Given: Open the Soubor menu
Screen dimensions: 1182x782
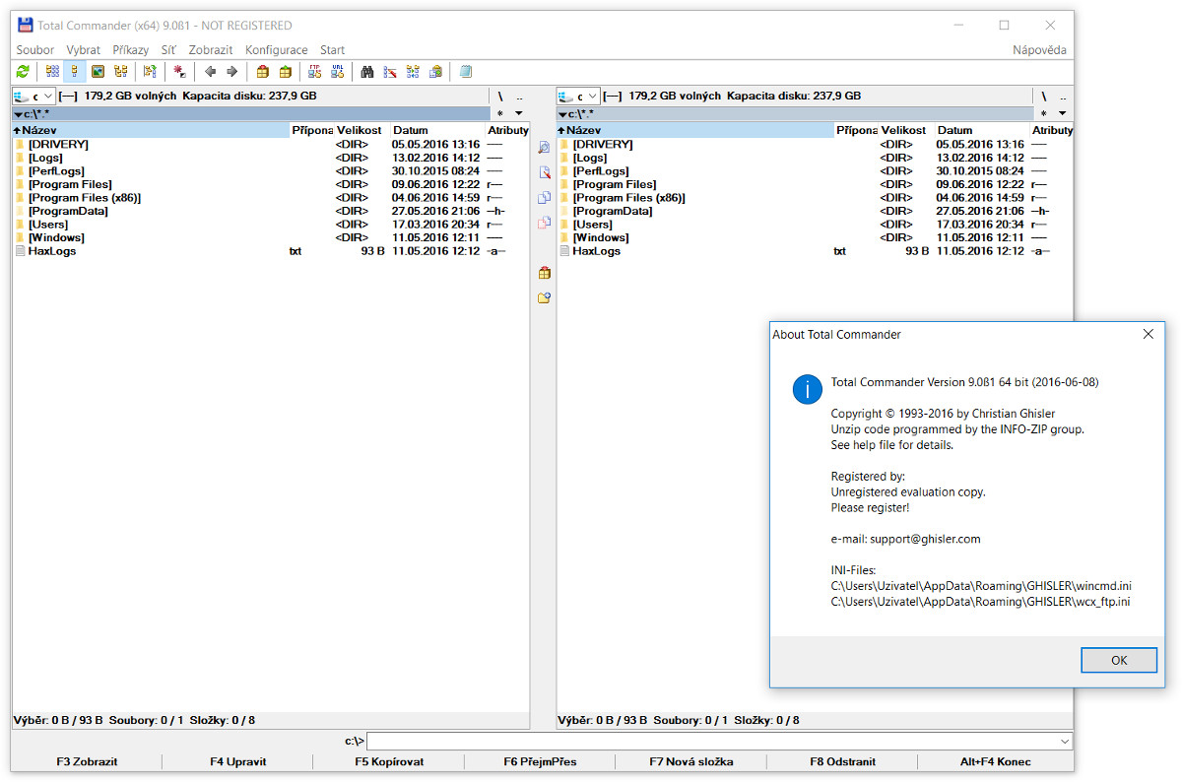Looking at the screenshot, I should click(x=35, y=50).
